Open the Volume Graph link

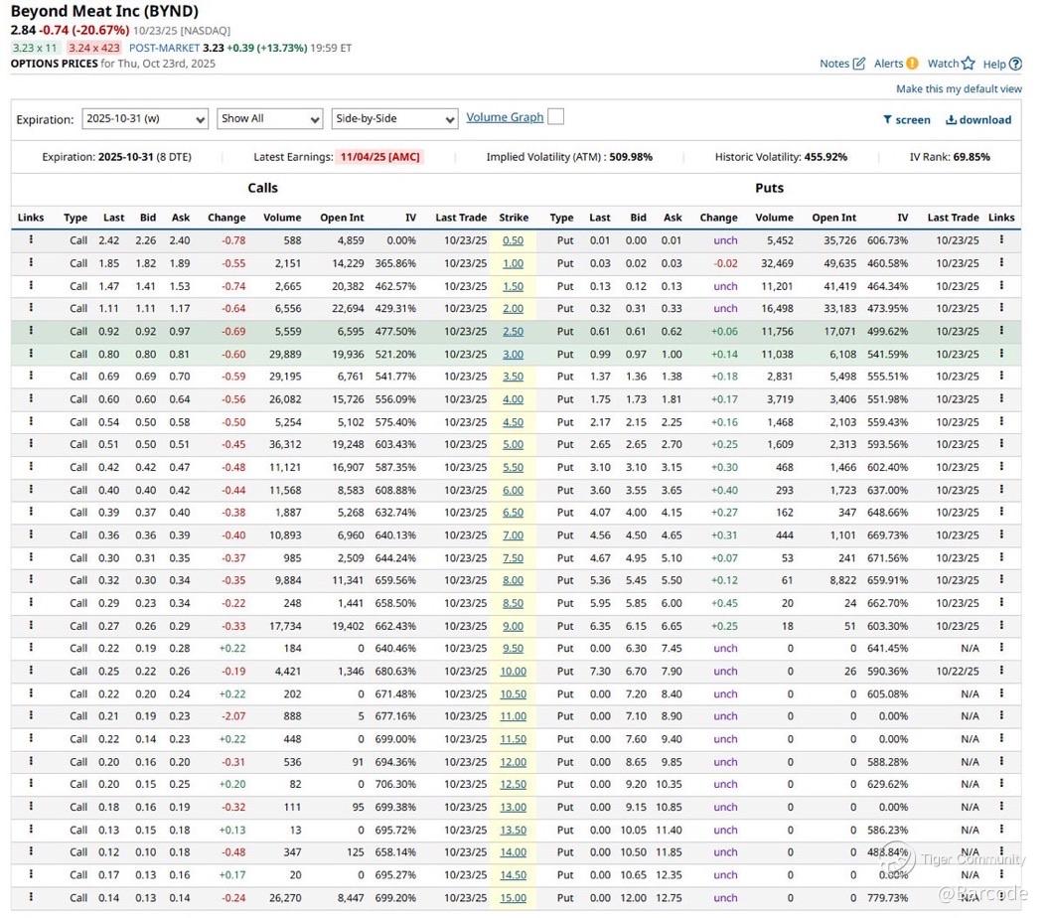coord(505,117)
